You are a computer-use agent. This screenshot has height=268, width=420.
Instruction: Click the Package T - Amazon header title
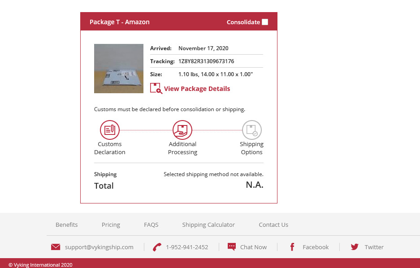pyautogui.click(x=120, y=22)
